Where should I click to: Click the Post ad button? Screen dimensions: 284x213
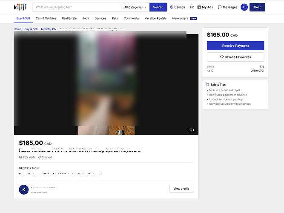coord(257,7)
